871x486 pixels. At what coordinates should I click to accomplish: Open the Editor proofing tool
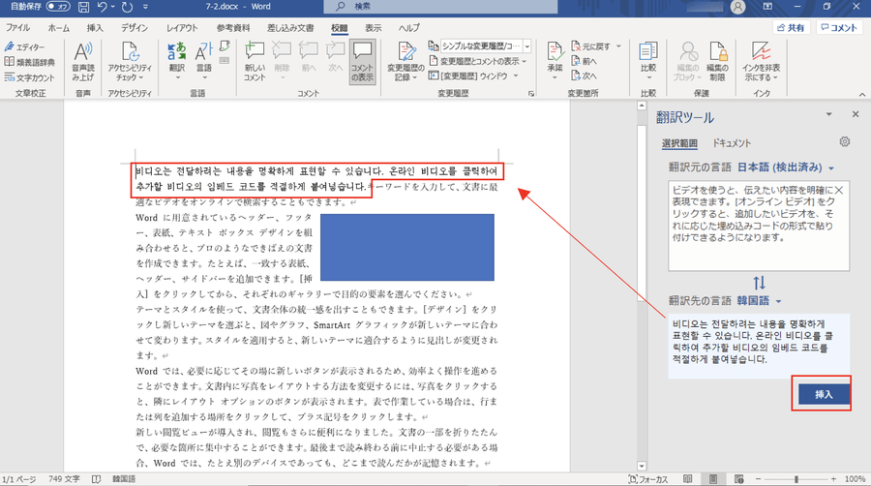pyautogui.click(x=25, y=47)
